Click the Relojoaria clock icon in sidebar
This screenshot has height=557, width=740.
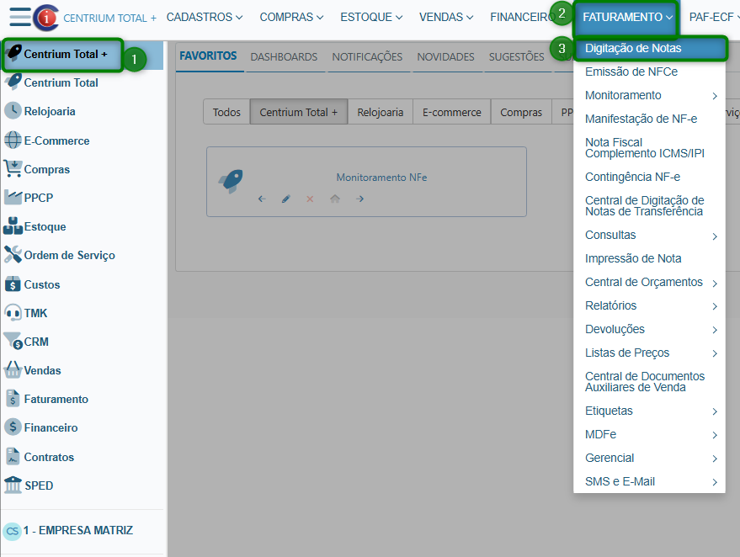[x=13, y=111]
